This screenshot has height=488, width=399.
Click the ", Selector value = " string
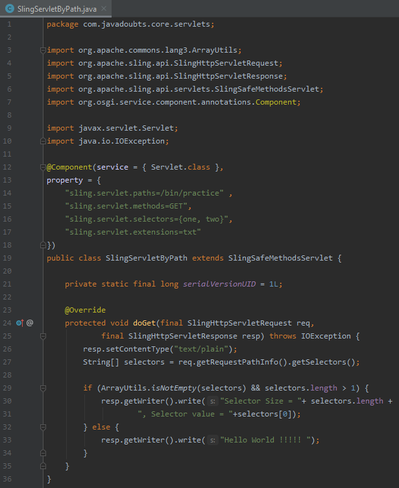pyautogui.click(x=185, y=414)
